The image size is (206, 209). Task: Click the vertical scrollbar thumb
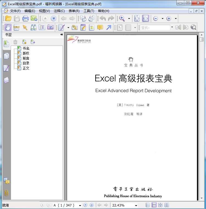click(x=201, y=40)
